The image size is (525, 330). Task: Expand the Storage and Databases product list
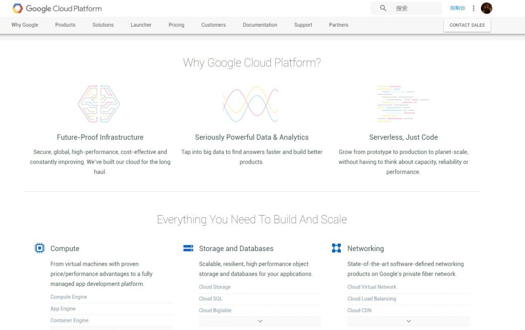(260, 321)
